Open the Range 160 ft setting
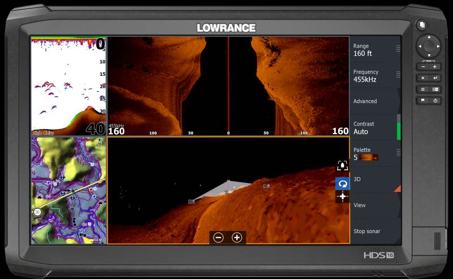 [375, 50]
